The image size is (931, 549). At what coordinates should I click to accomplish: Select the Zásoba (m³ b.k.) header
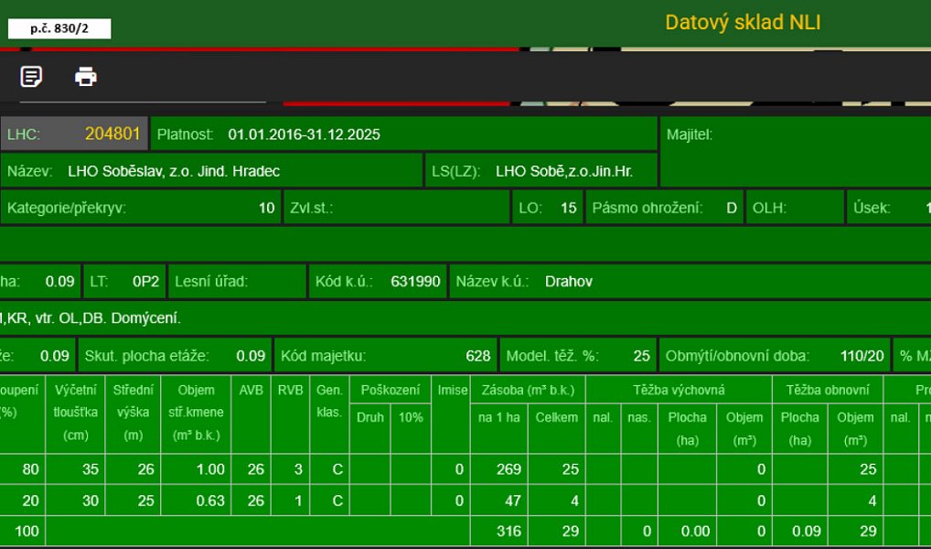click(528, 390)
